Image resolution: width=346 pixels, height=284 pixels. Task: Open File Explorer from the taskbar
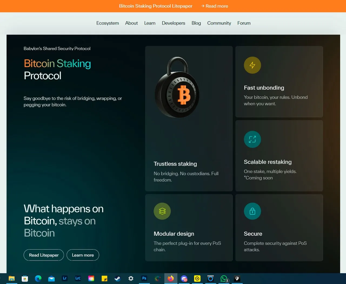click(12, 279)
